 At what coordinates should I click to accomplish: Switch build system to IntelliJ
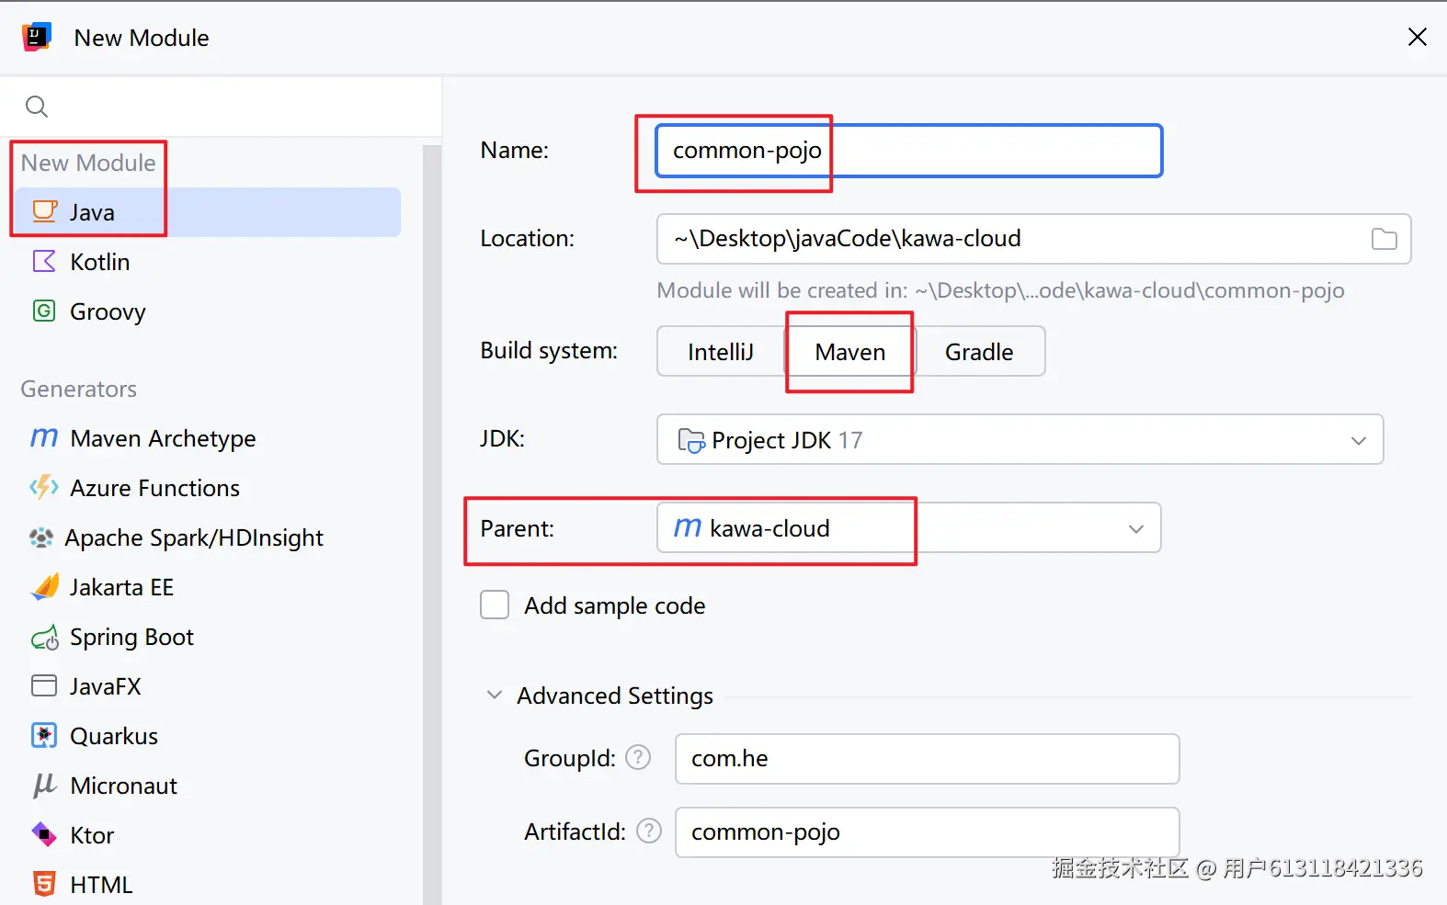pos(720,352)
